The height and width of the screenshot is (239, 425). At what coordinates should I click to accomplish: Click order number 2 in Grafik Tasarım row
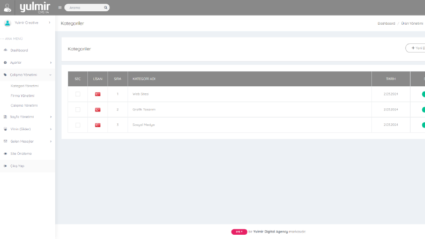point(117,109)
